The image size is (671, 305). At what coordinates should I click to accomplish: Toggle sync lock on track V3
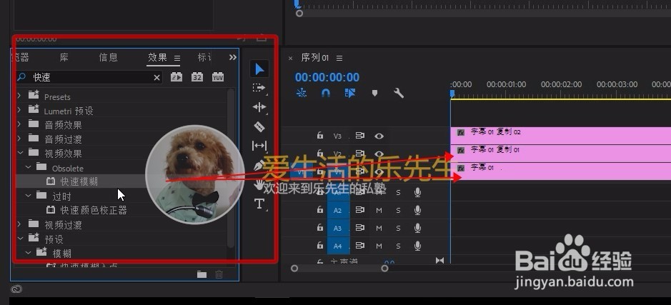(x=360, y=136)
